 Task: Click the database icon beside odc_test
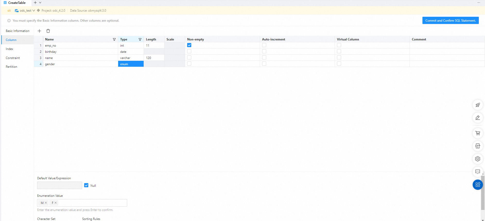coord(17,11)
